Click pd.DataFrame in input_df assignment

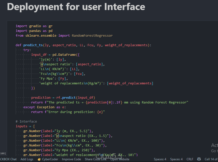point(64,55)
